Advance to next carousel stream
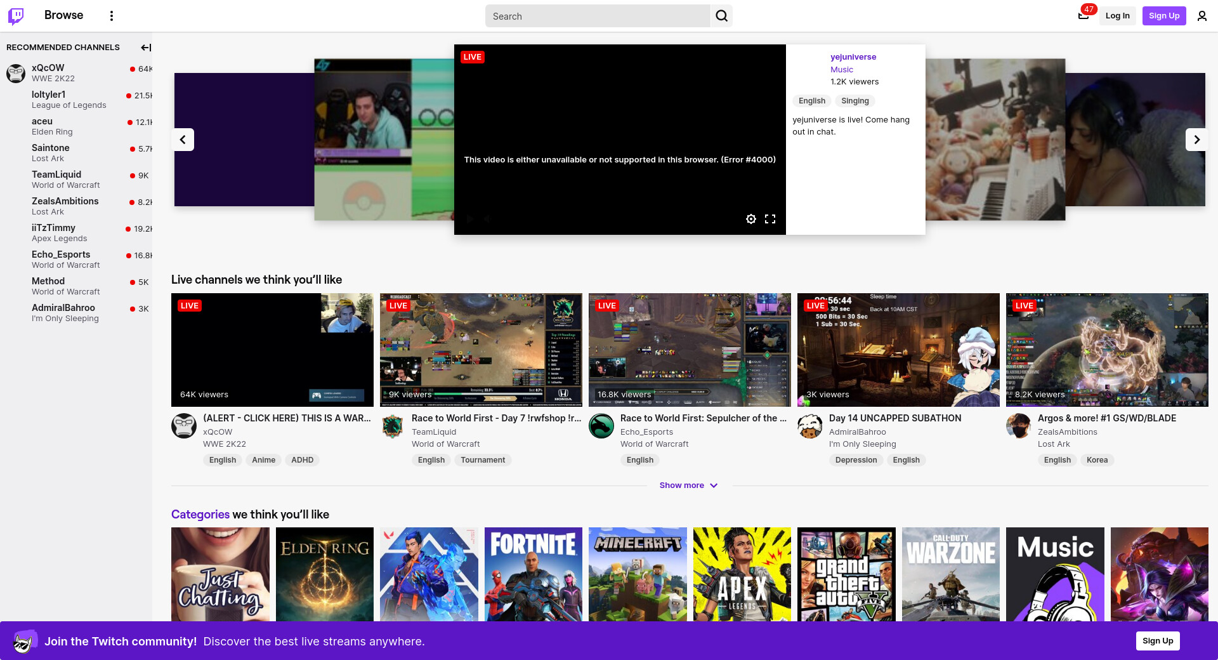The height and width of the screenshot is (660, 1218). point(1196,140)
